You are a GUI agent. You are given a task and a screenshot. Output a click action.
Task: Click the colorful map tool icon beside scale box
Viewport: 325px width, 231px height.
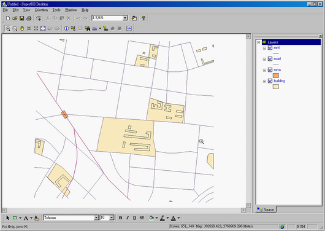tap(134, 18)
